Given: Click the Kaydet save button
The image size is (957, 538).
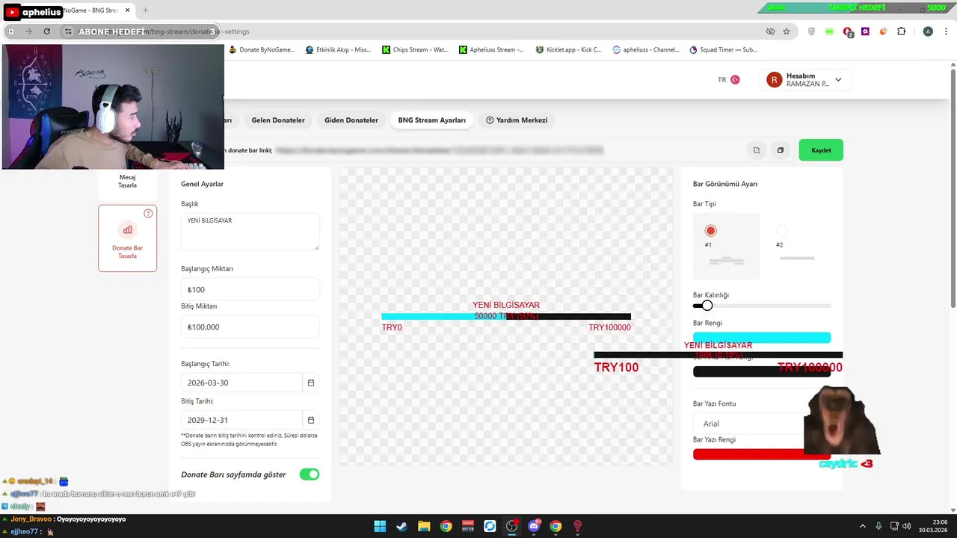Looking at the screenshot, I should tap(821, 150).
